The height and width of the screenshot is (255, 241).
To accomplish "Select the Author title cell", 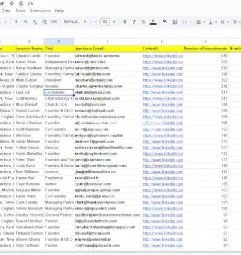I will [59, 184].
